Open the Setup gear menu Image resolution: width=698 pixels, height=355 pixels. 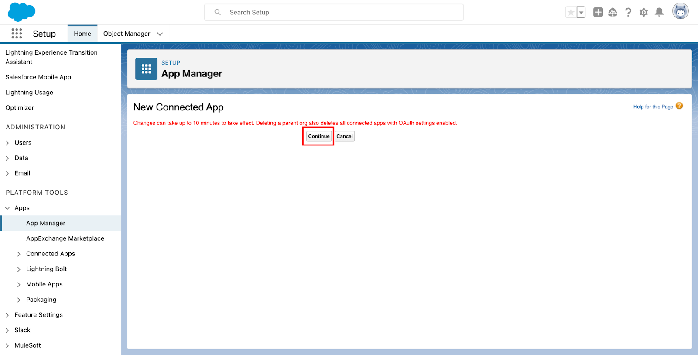tap(643, 12)
